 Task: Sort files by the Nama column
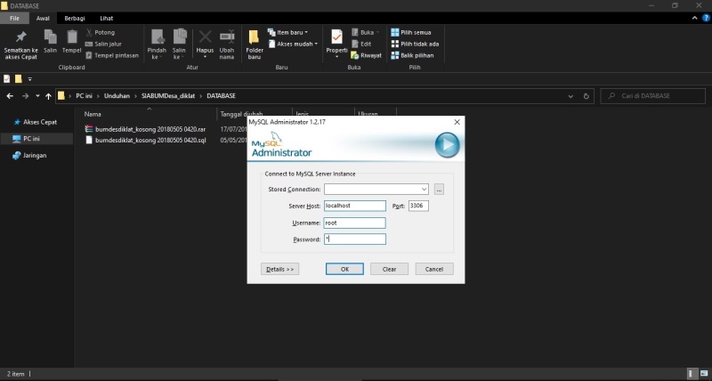(93, 114)
